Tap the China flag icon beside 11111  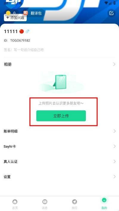22,31
